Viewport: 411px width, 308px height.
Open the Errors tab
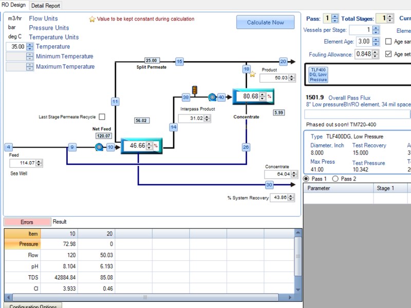point(27,222)
